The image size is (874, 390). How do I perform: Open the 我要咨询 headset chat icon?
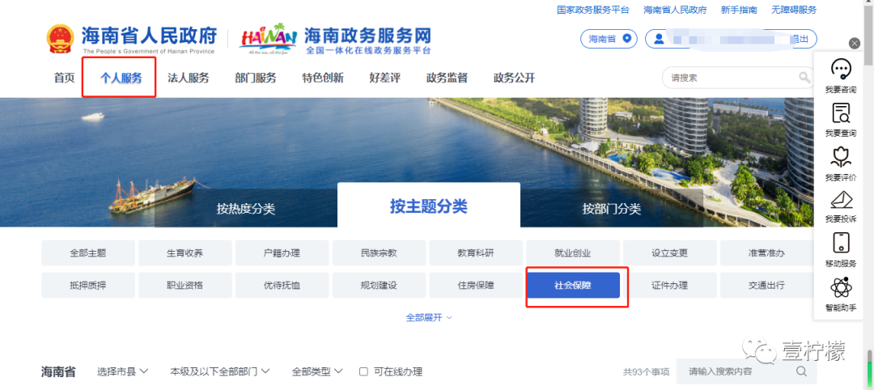click(841, 69)
